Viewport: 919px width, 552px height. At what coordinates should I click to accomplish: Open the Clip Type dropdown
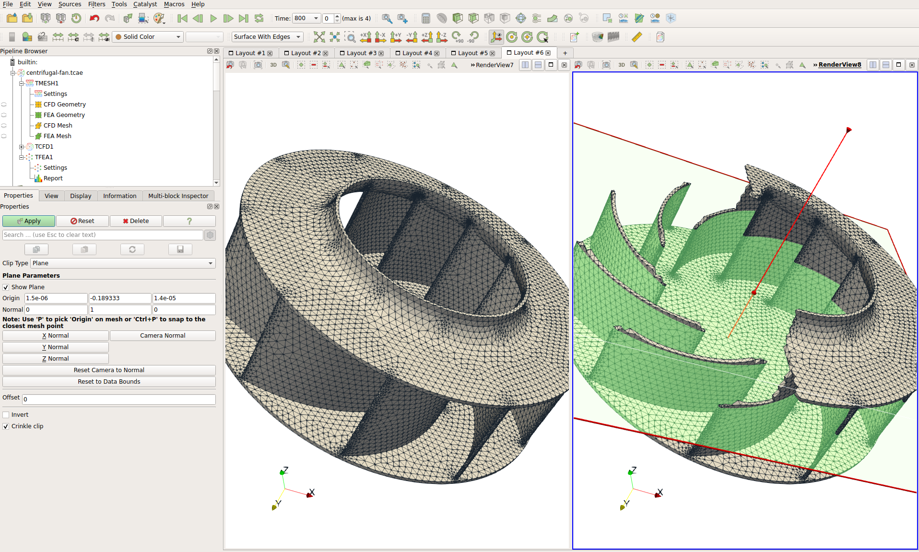click(123, 263)
